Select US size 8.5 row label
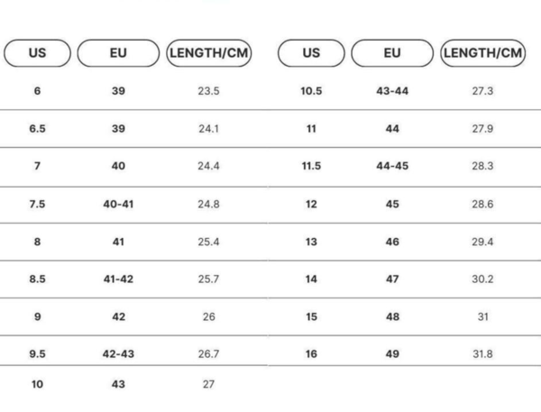The image size is (541, 412). click(37, 279)
